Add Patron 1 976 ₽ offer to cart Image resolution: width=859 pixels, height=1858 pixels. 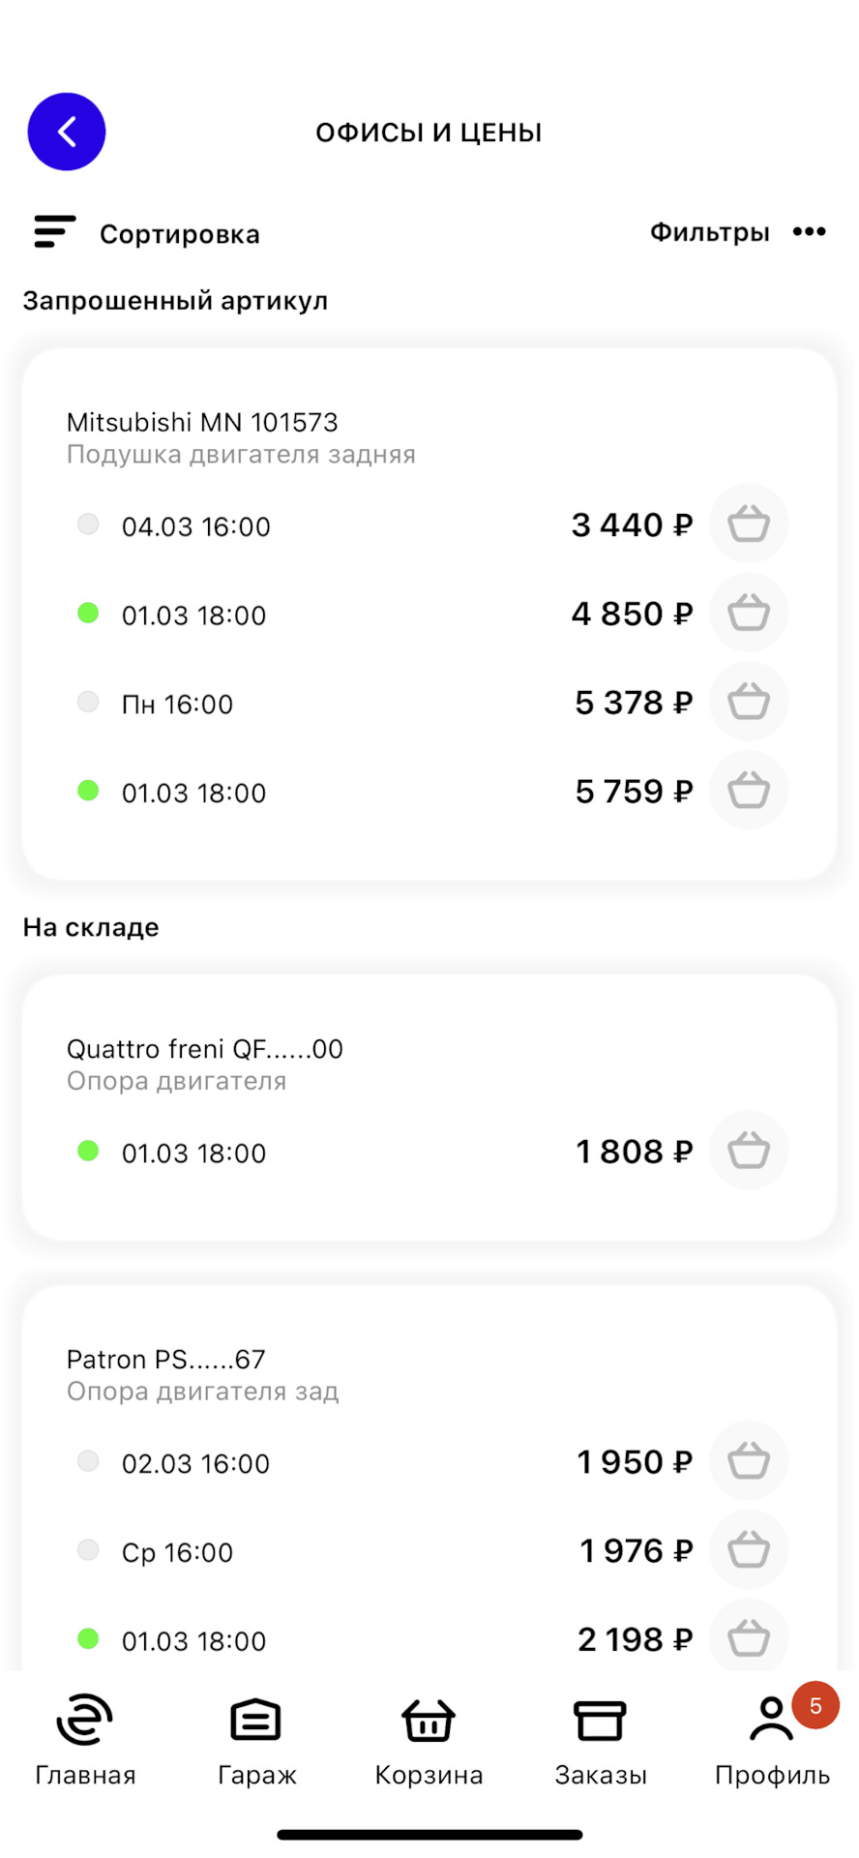pos(749,1550)
